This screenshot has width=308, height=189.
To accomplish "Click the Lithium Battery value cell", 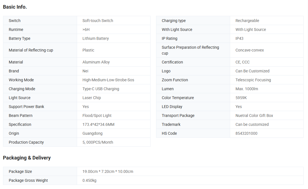I will point(95,38).
